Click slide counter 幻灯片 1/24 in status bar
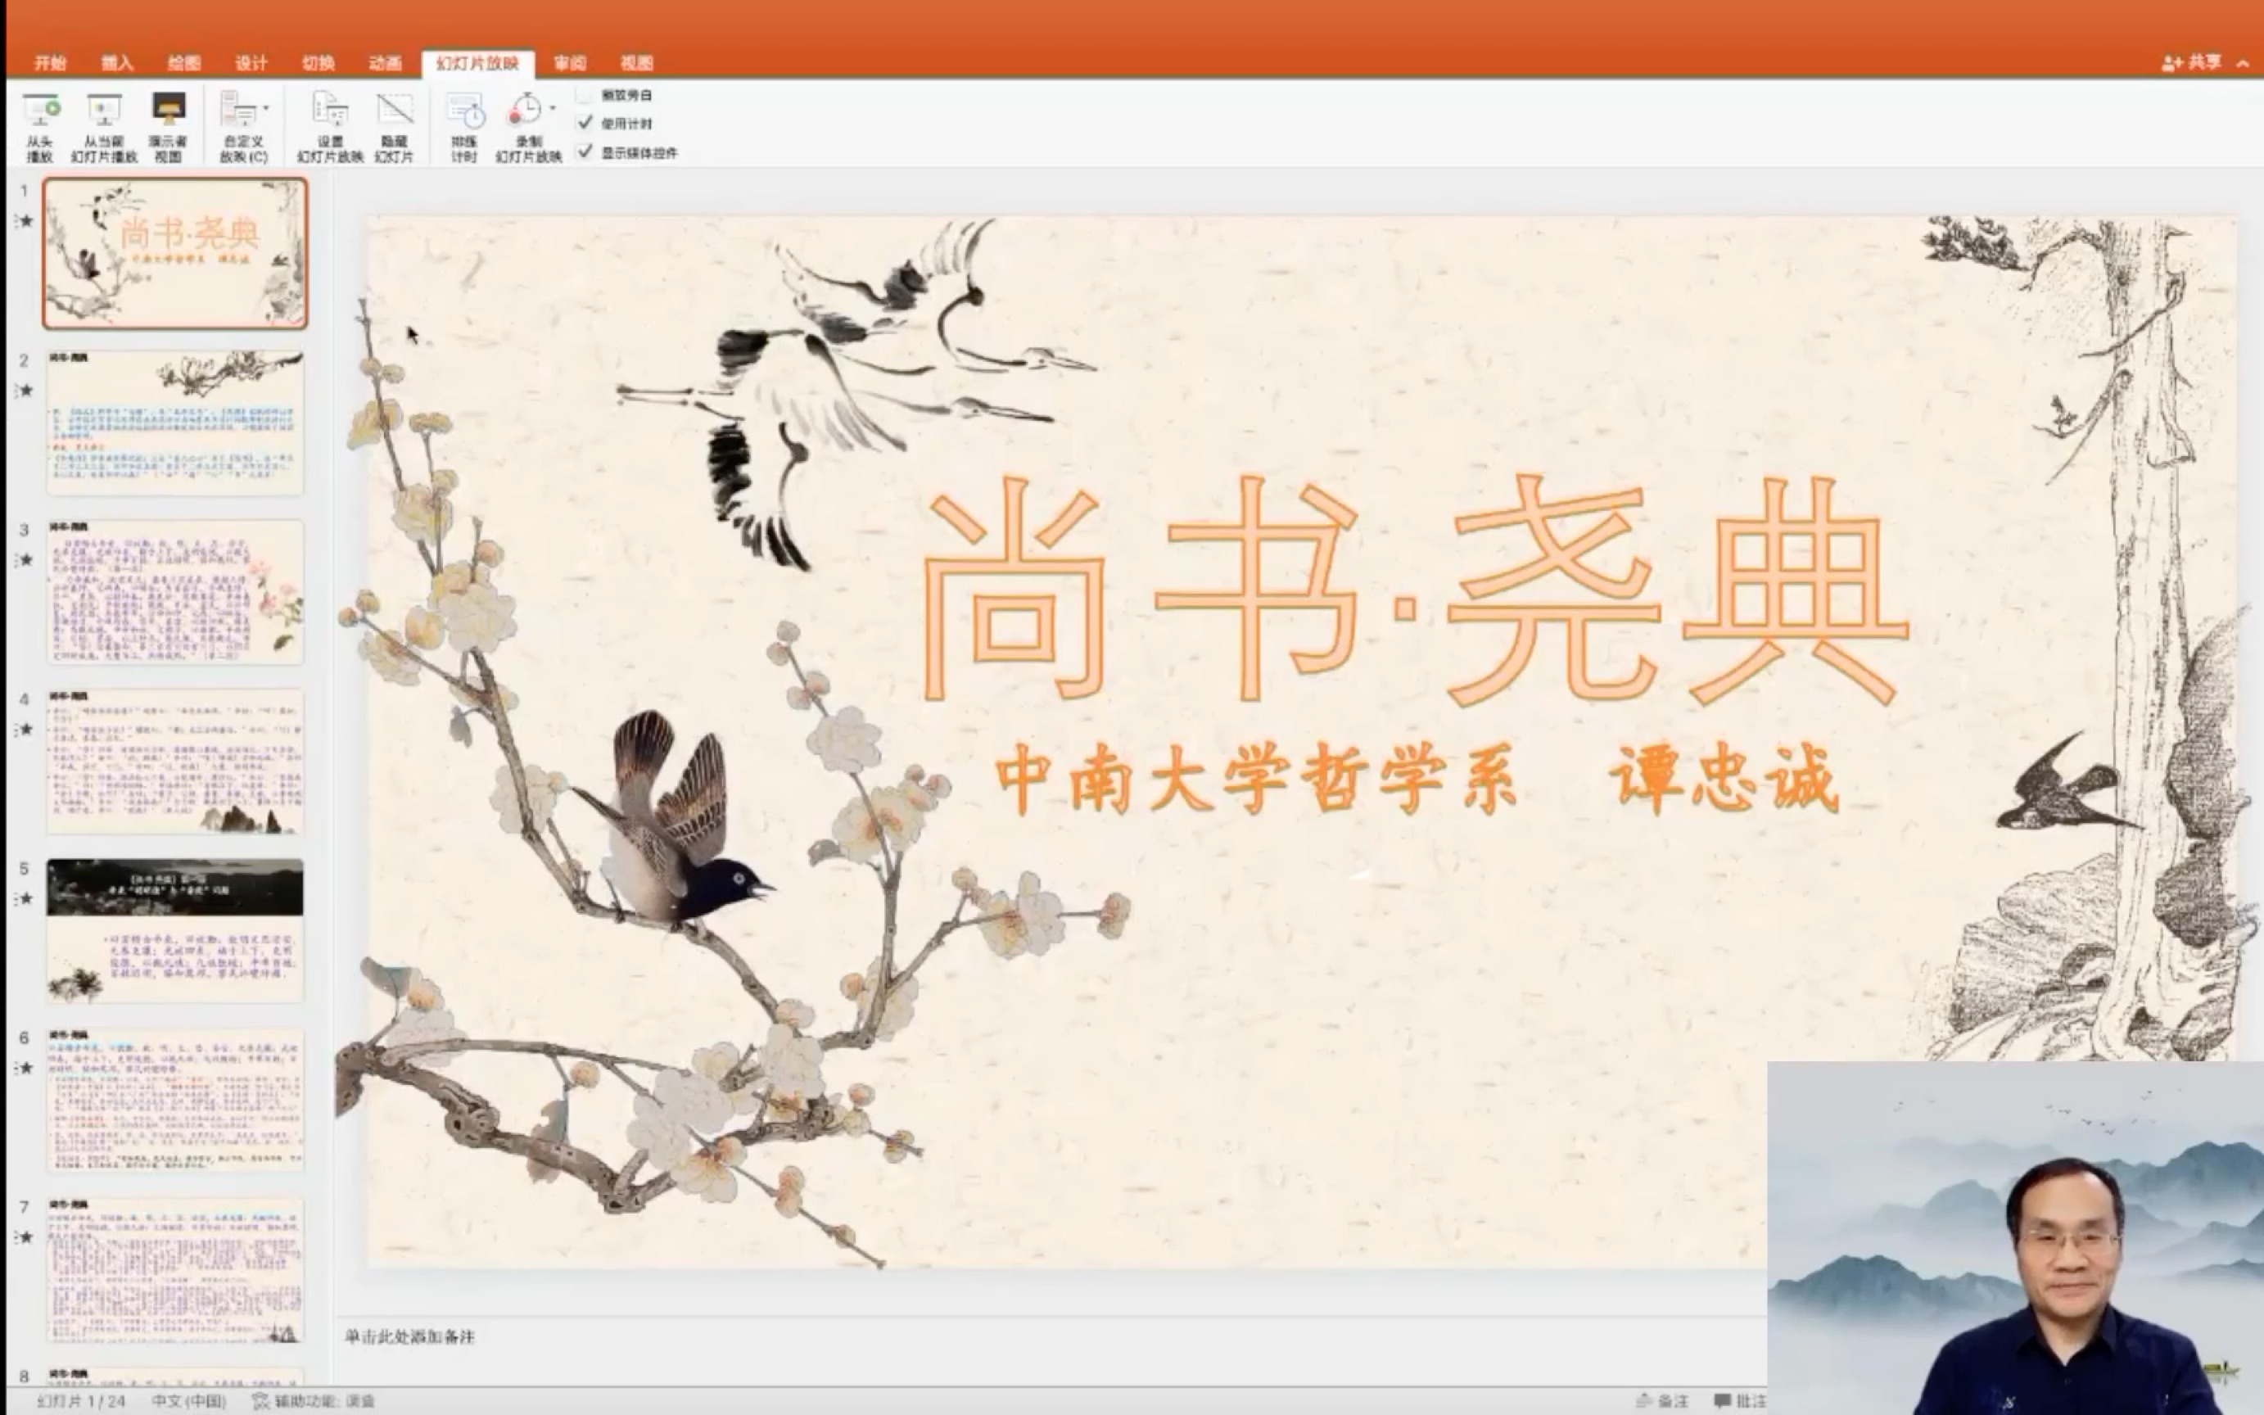 pos(81,1401)
